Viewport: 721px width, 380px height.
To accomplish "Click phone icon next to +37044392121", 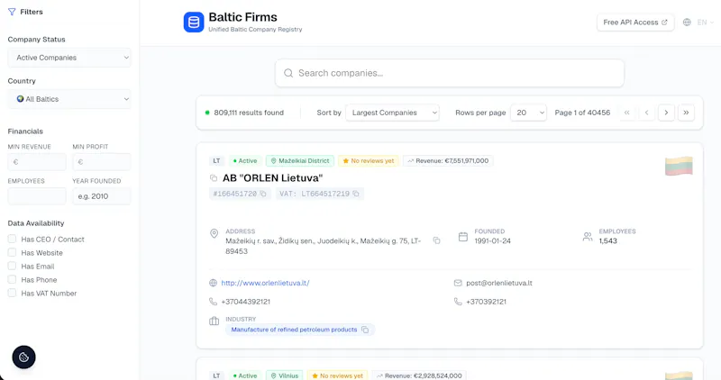I will [213, 302].
